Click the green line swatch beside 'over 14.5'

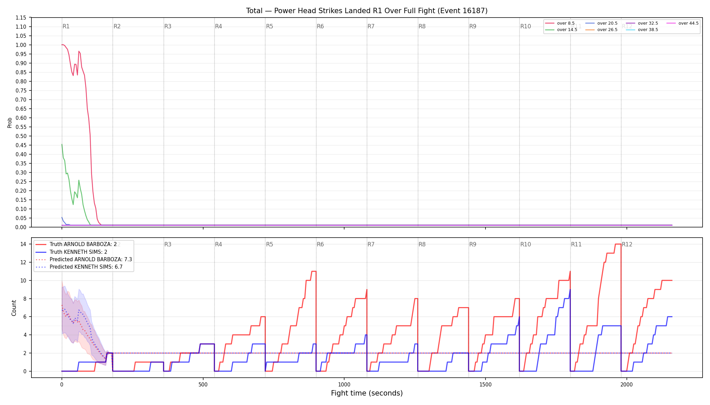coord(550,30)
